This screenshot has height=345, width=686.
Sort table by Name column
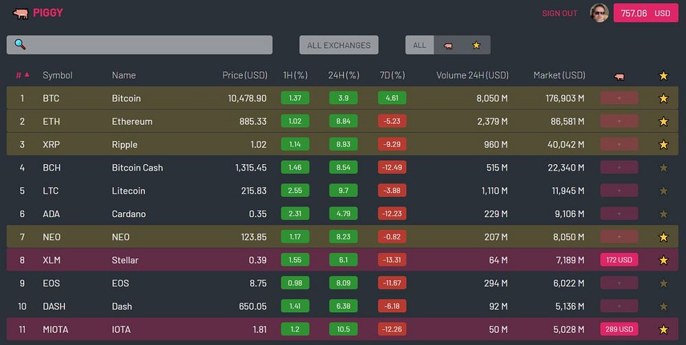point(123,75)
